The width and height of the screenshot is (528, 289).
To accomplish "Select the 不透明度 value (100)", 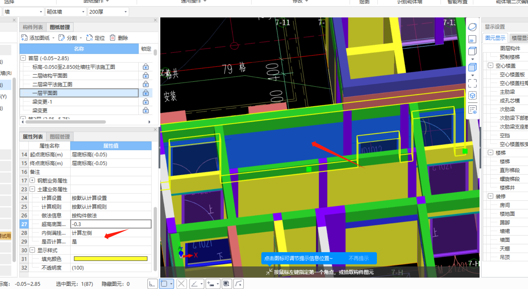I will 111,268.
